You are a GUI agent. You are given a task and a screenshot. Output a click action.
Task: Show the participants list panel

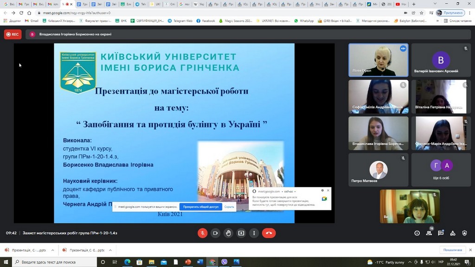pos(430,233)
